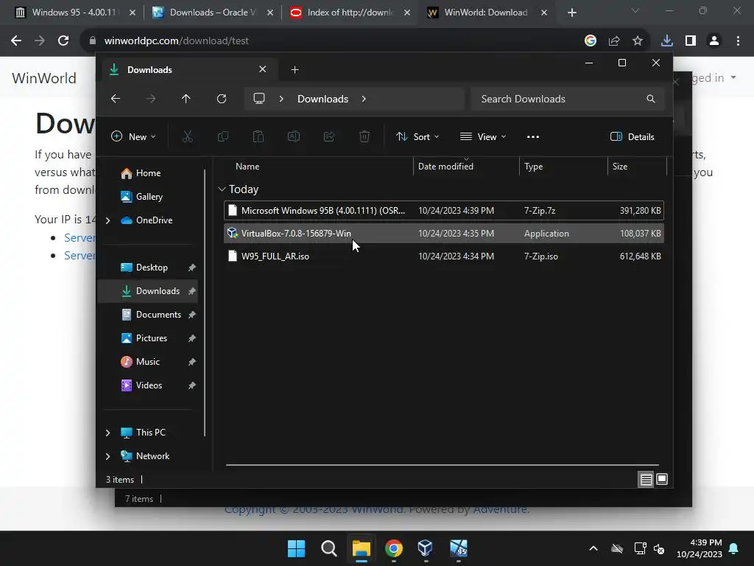Image resolution: width=754 pixels, height=566 pixels.
Task: Open the New item dropdown
Action: [x=134, y=136]
